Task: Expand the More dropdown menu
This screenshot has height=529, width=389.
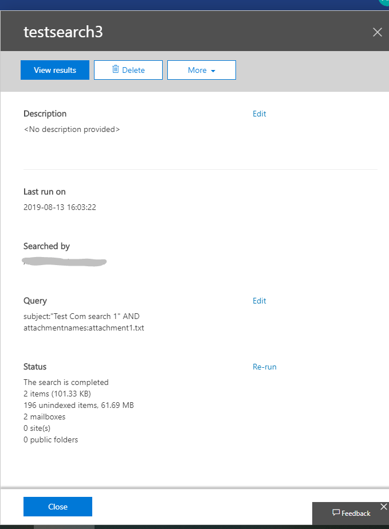Action: (201, 70)
